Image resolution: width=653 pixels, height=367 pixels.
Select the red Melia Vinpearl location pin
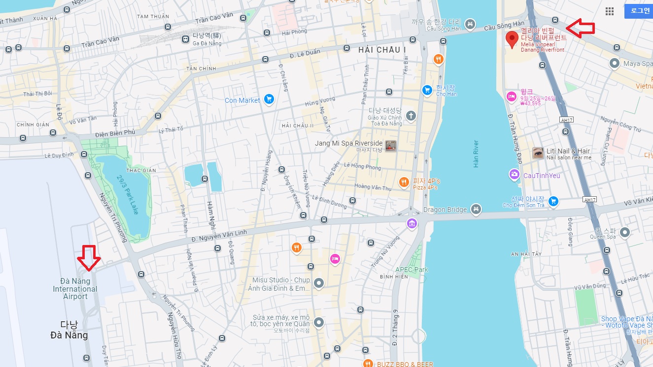coord(512,39)
